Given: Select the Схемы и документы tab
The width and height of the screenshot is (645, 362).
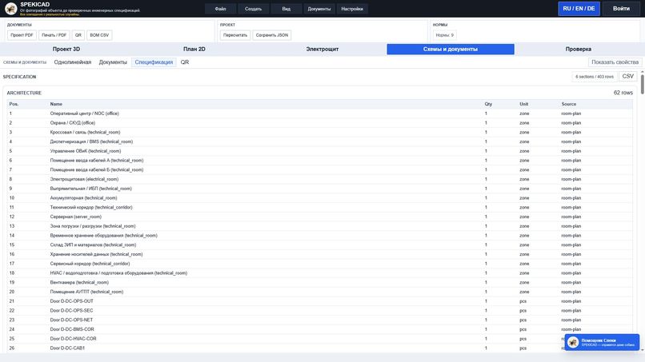Looking at the screenshot, I should tap(451, 50).
